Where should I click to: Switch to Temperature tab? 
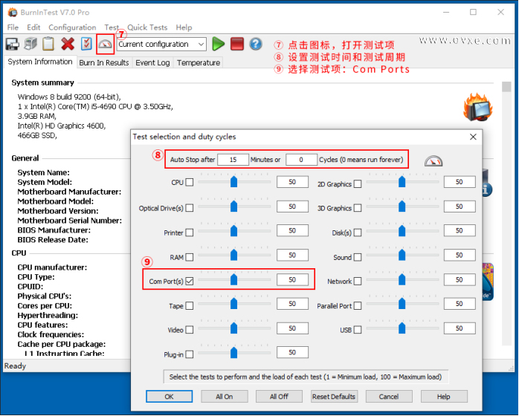[199, 62]
